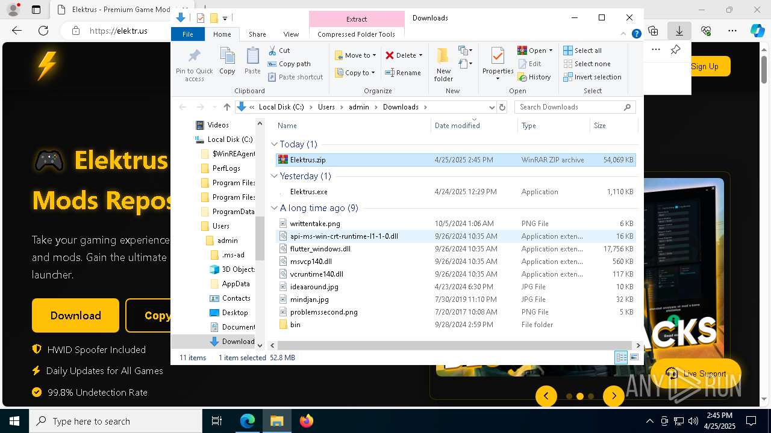Open Edge downloads icon in toolbar
771x433 pixels.
pos(679,31)
